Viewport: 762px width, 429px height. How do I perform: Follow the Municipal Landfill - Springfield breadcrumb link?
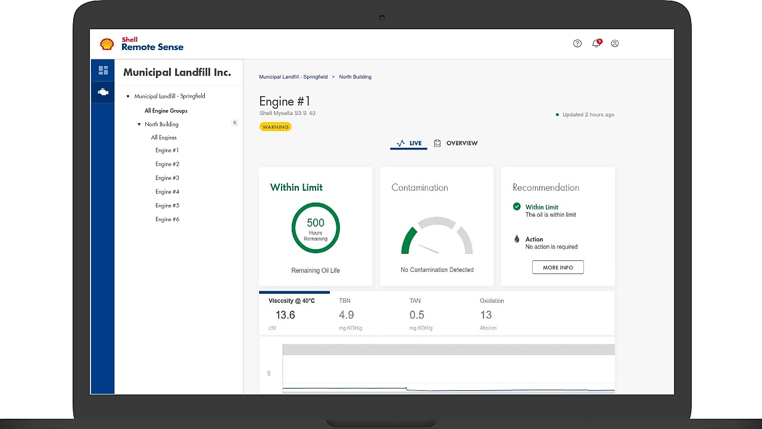pos(293,77)
